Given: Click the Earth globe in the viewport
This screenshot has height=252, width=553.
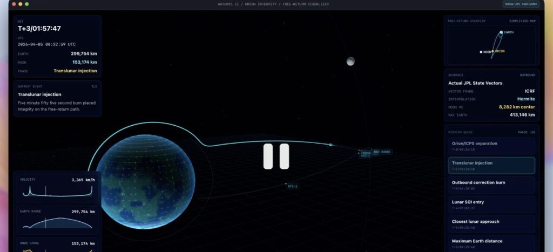Looking at the screenshot, I should (x=145, y=181).
